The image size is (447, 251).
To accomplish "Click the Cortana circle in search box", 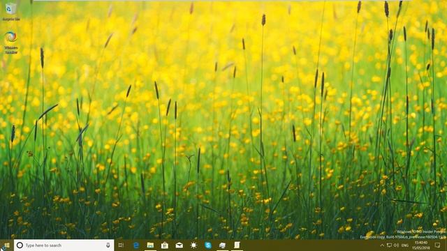I will coord(20,245).
